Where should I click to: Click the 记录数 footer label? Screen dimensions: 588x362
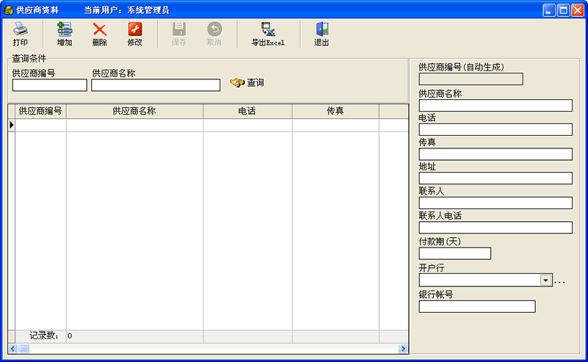44,336
